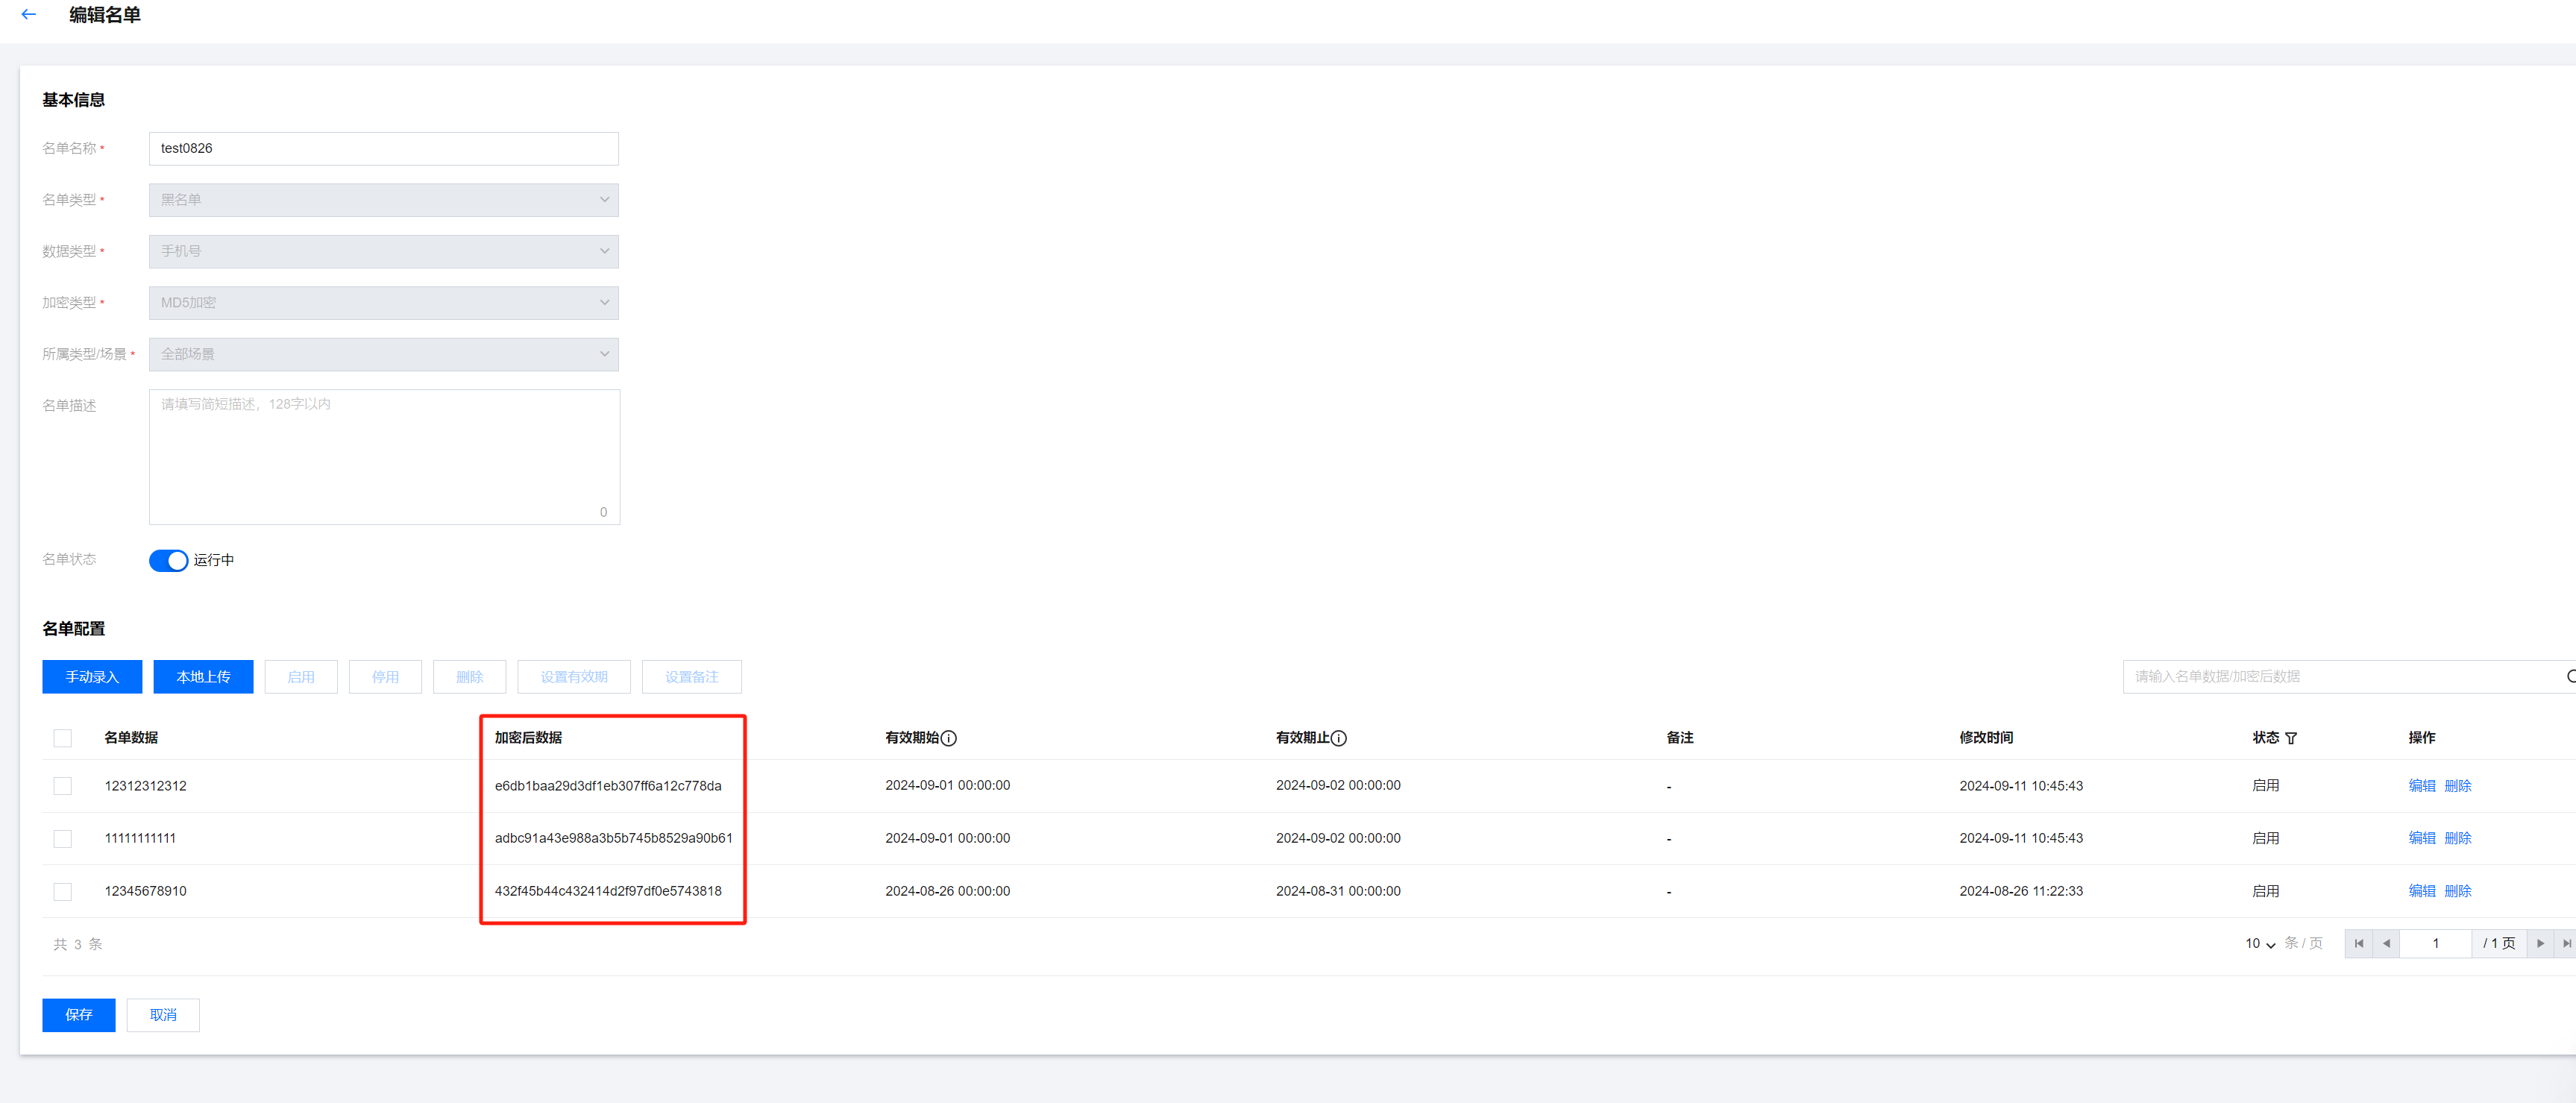Image resolution: width=2576 pixels, height=1103 pixels.
Task: Check the select-all header checkbox
Action: 63,738
